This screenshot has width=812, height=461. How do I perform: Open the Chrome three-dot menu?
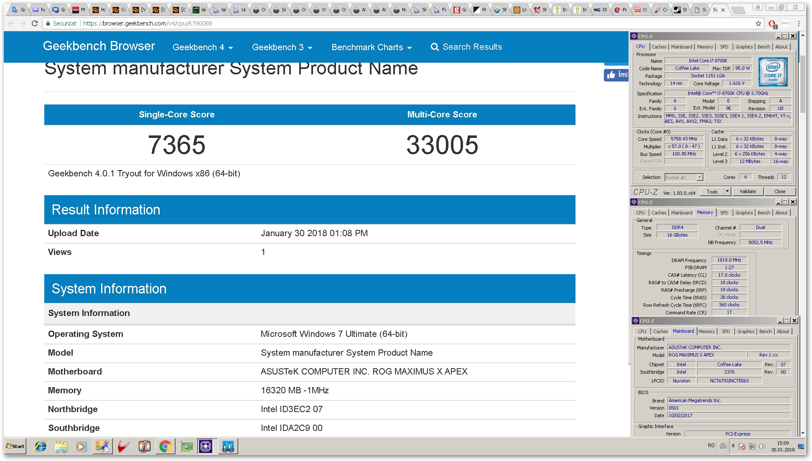coord(799,23)
